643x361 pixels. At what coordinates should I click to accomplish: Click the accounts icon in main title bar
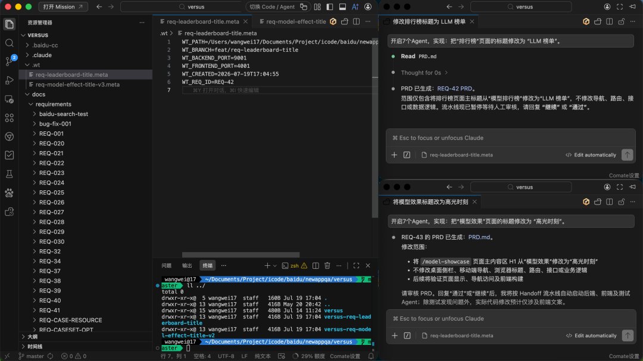coord(368,7)
